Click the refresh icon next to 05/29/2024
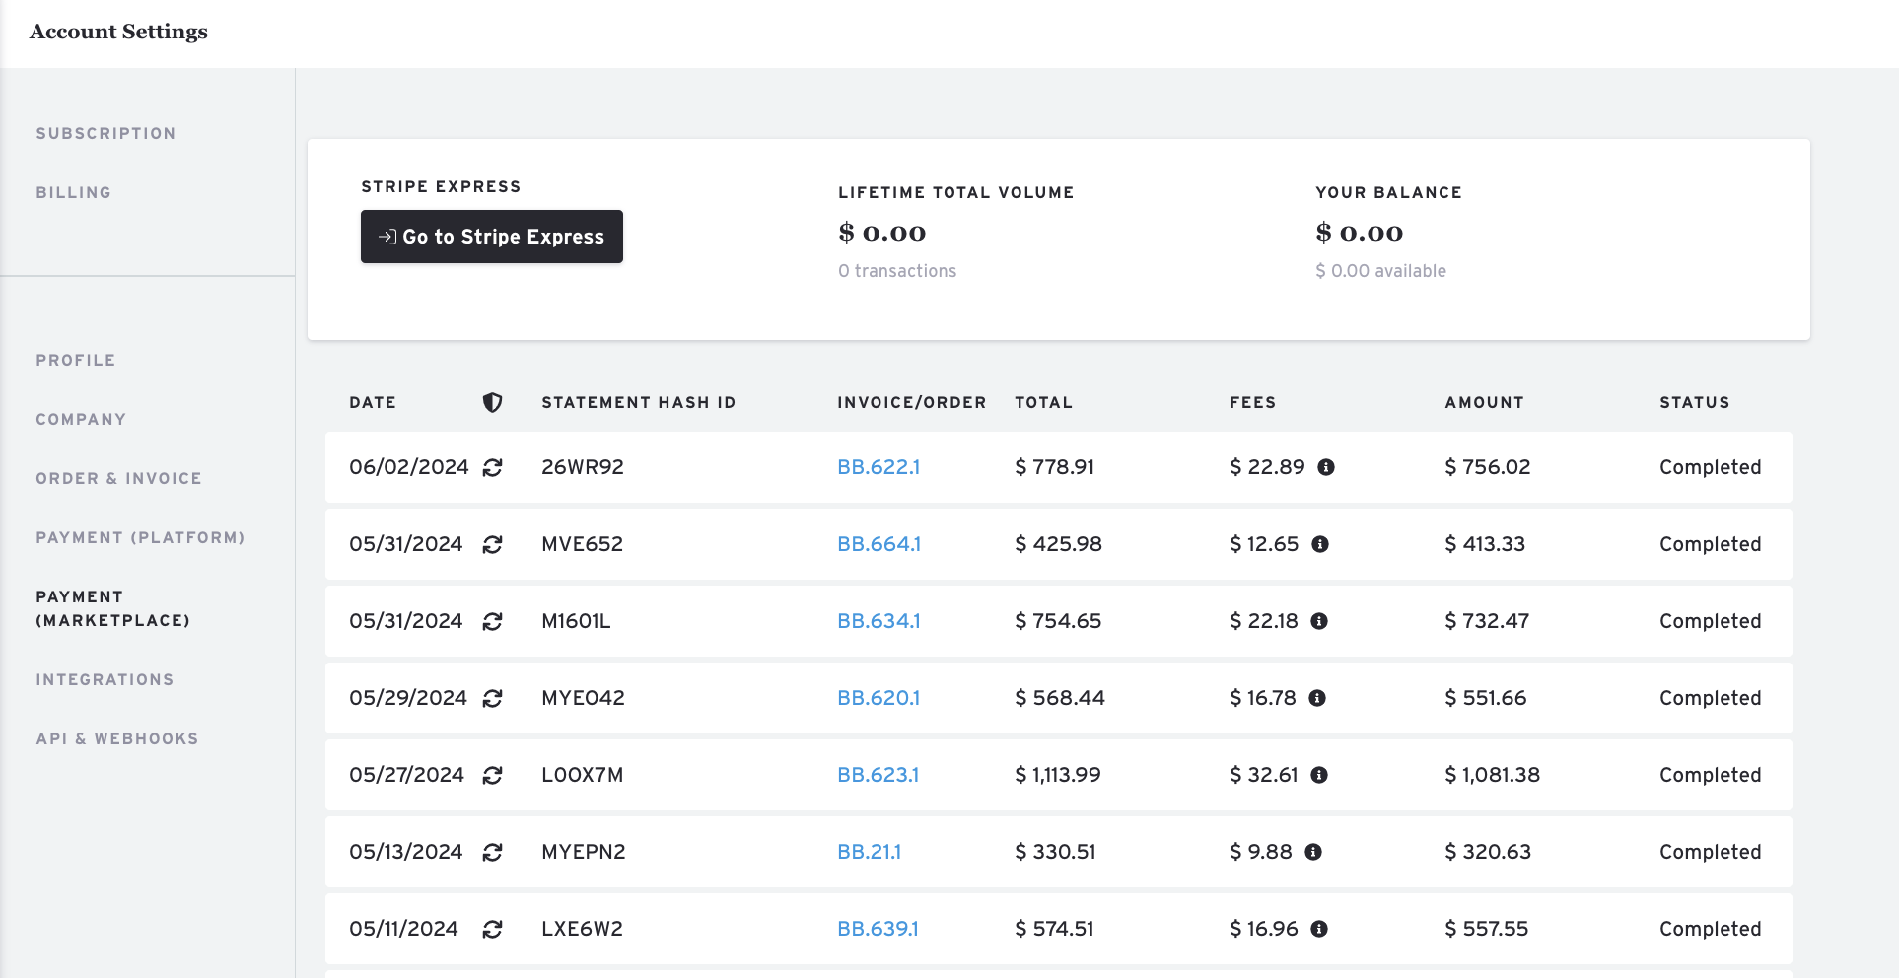This screenshot has height=978, width=1899. 494,697
